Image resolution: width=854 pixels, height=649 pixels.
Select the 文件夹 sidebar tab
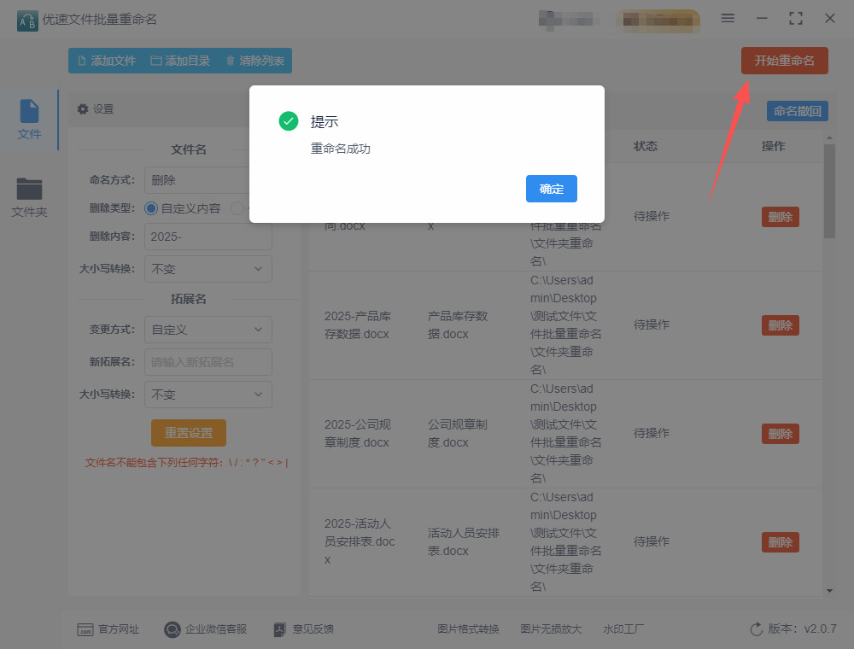coord(29,197)
